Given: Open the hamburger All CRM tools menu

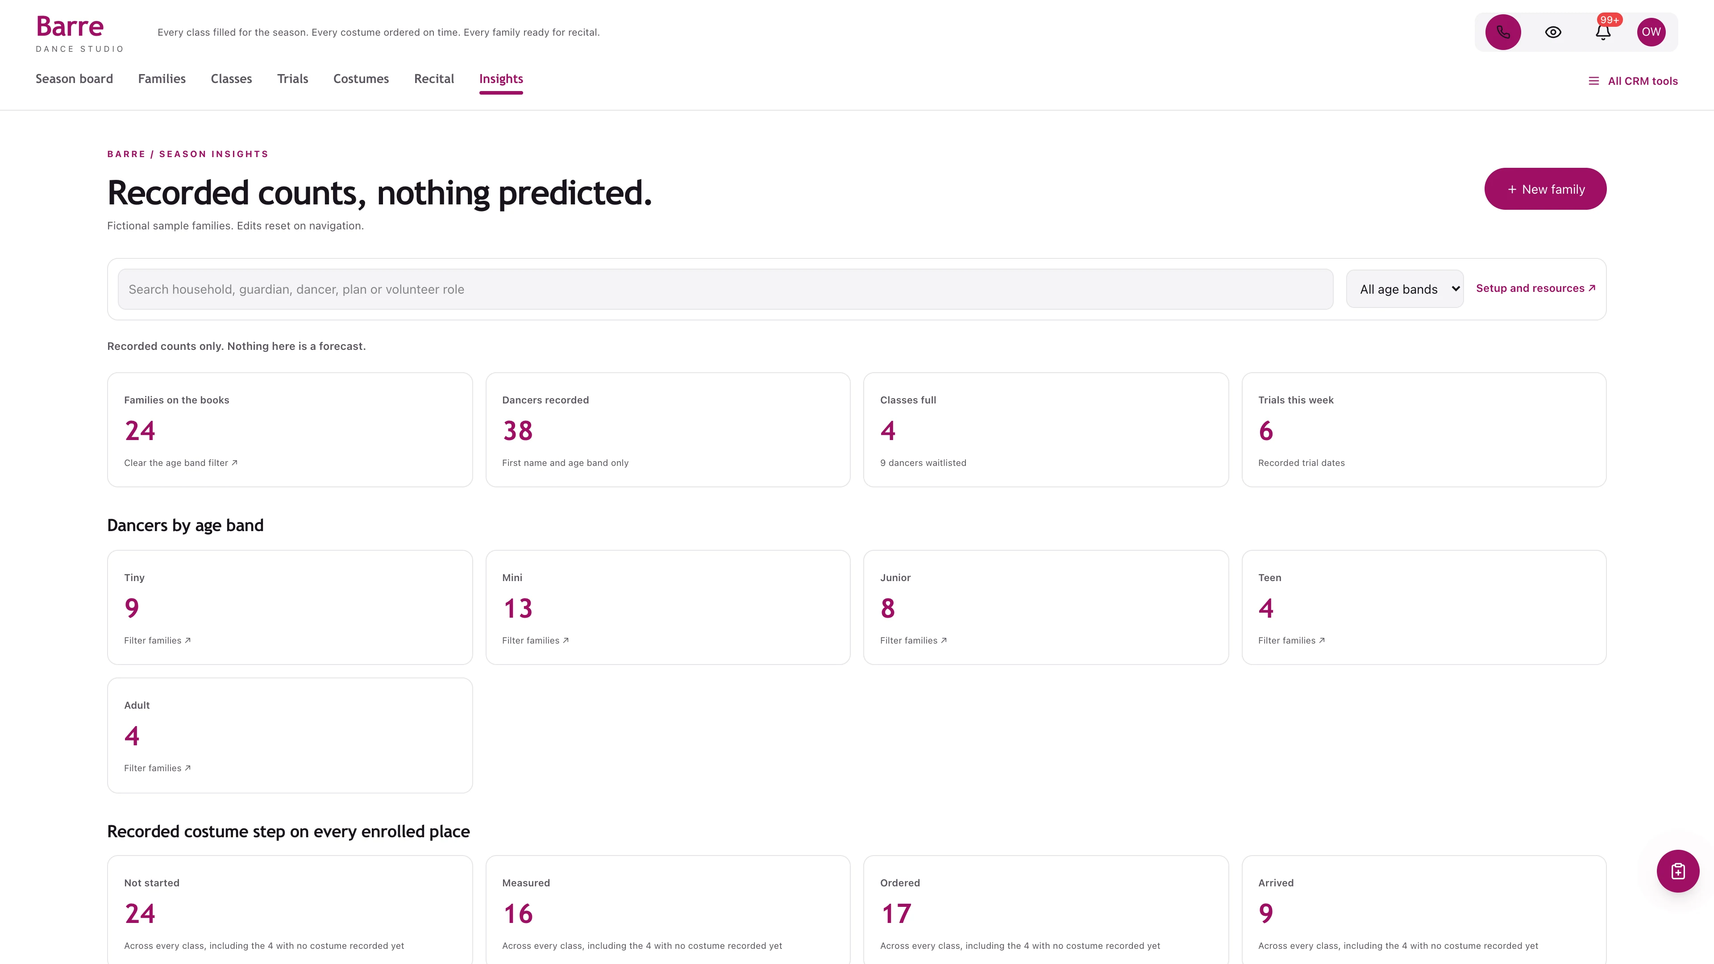Looking at the screenshot, I should click(1633, 81).
